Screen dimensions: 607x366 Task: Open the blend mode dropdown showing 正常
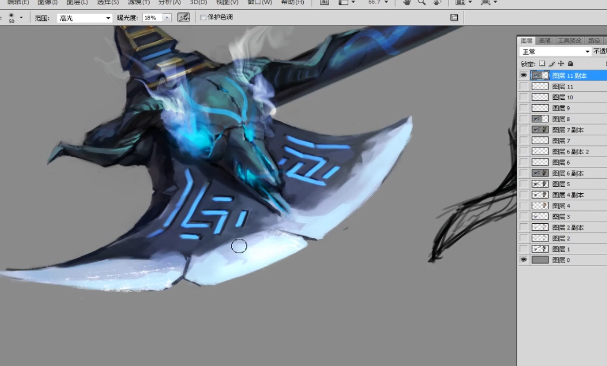(x=555, y=52)
